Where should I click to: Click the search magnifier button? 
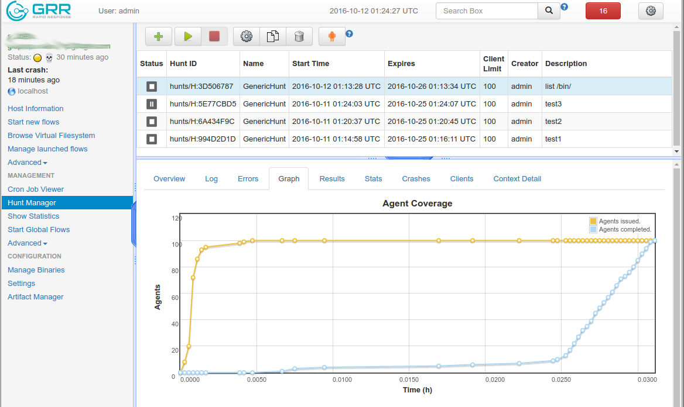[549, 11]
